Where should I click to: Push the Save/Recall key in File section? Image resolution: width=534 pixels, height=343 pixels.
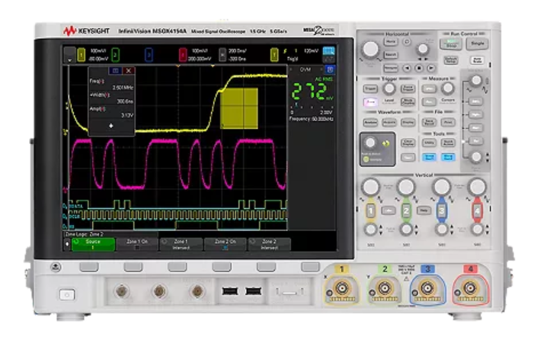point(429,122)
